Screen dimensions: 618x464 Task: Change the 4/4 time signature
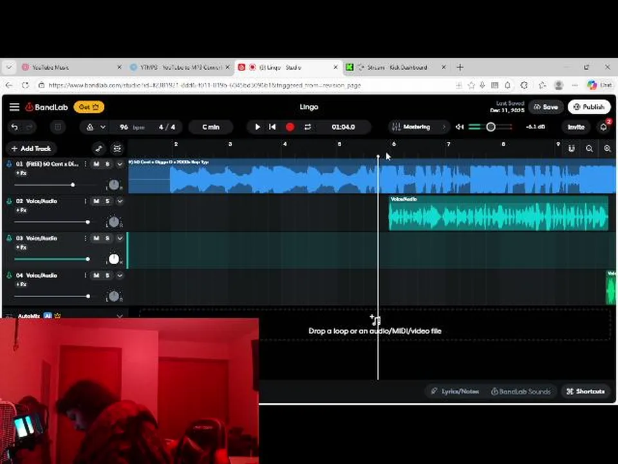(167, 127)
